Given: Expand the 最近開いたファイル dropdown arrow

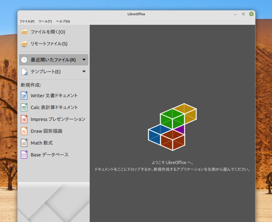Looking at the screenshot, I should [84, 60].
